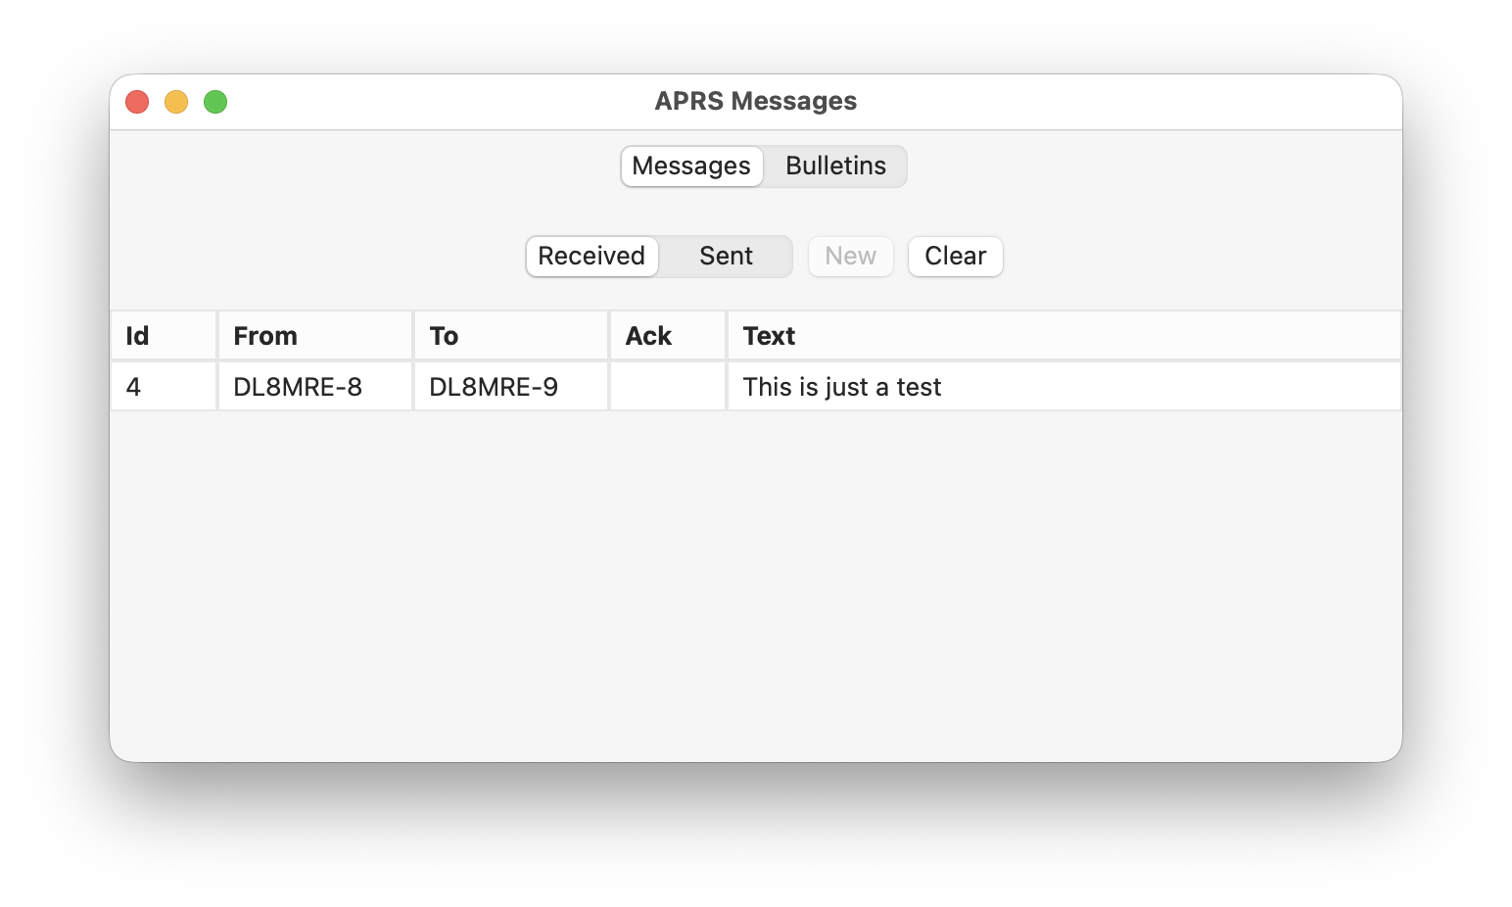Image resolution: width=1512 pixels, height=907 pixels.
Task: Click the Text column header
Action: pyautogui.click(x=1063, y=336)
